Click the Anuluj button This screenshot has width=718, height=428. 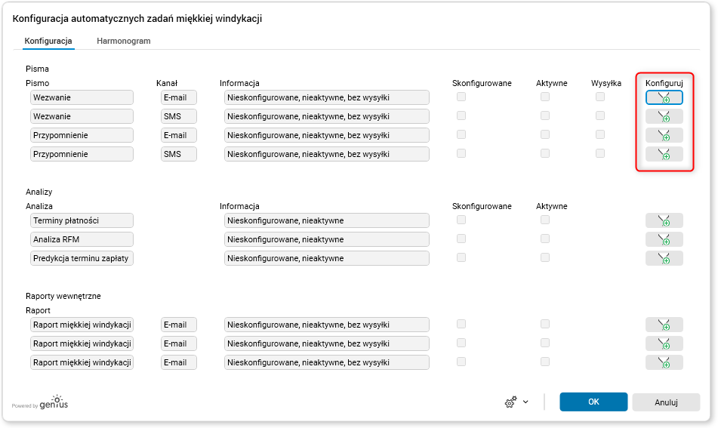[666, 402]
